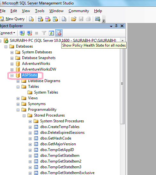This screenshot has height=175, width=156.
Task: Select the Databases folder
Action: [x=25, y=46]
